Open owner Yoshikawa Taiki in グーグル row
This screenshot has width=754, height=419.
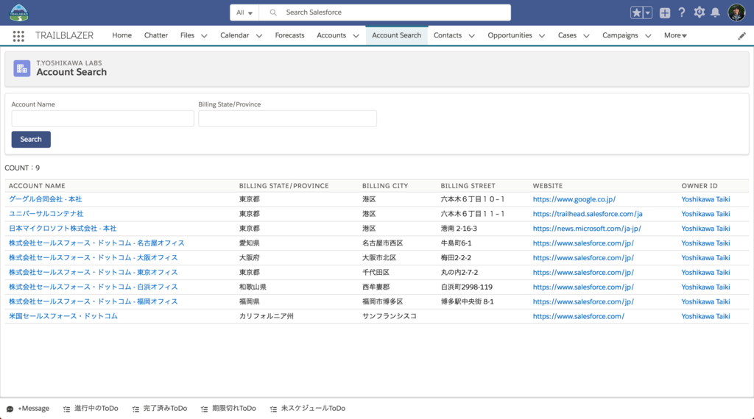pyautogui.click(x=705, y=199)
